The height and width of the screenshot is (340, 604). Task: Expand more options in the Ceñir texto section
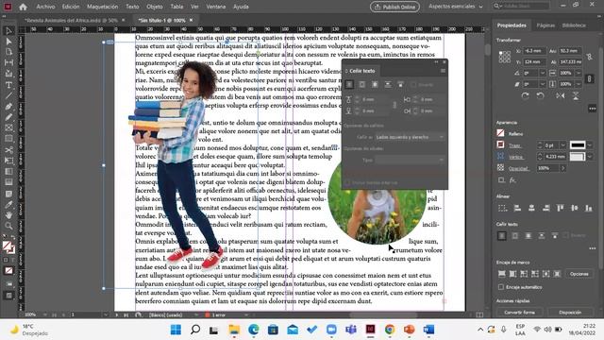[592, 248]
